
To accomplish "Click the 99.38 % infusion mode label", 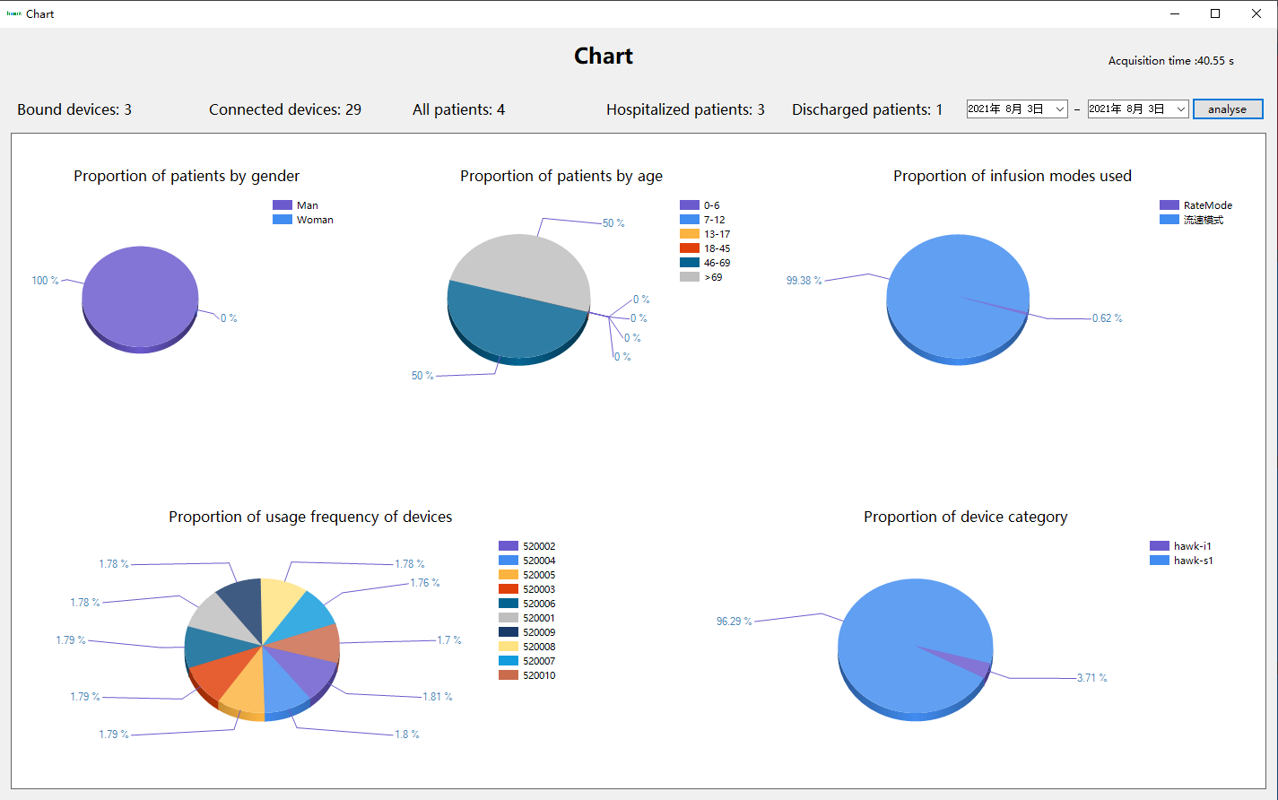I will tap(804, 281).
